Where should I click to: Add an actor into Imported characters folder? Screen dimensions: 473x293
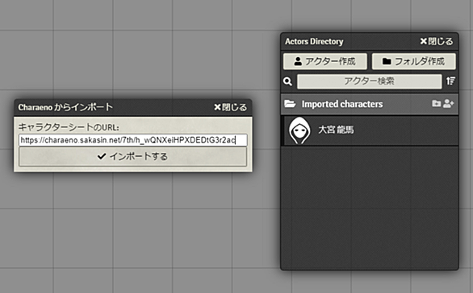coord(448,104)
